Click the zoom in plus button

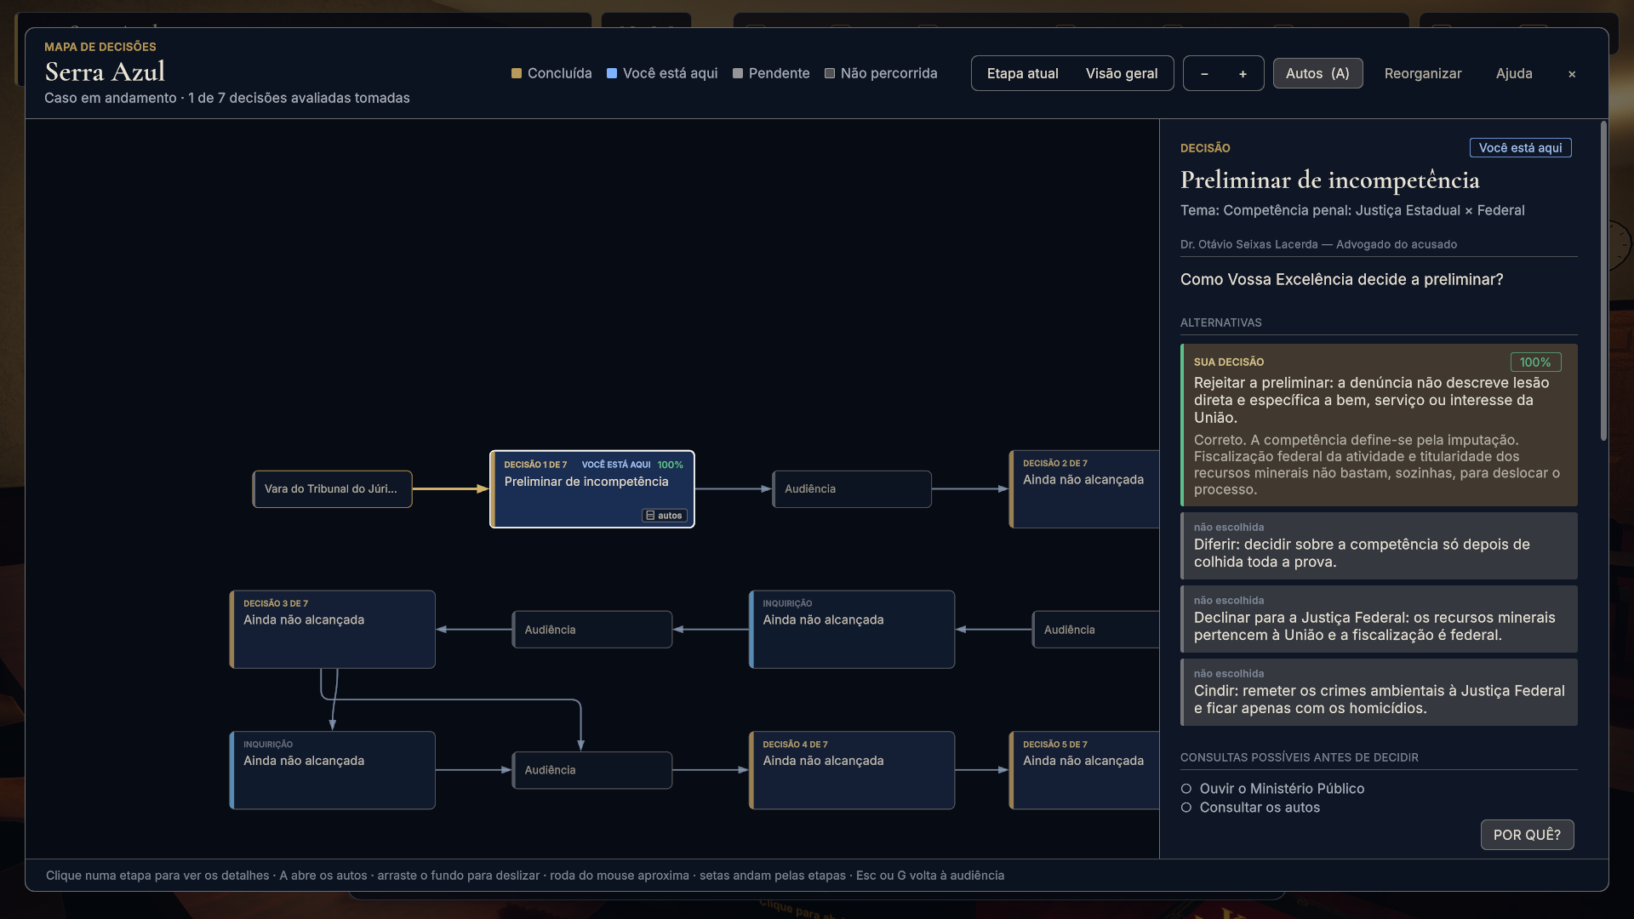pos(1243,74)
